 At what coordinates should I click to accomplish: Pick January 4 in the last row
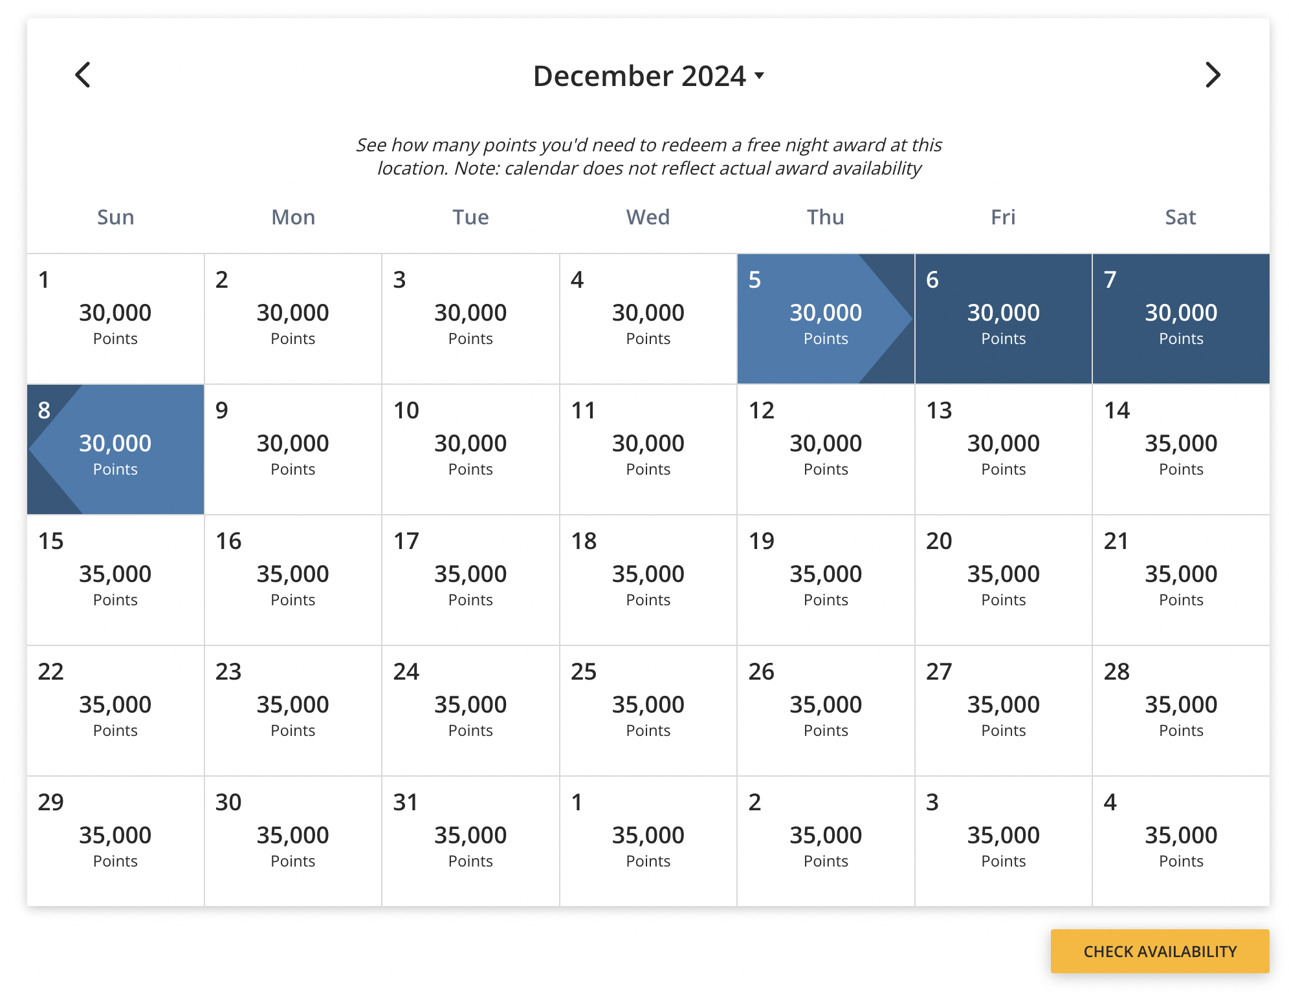[1180, 841]
